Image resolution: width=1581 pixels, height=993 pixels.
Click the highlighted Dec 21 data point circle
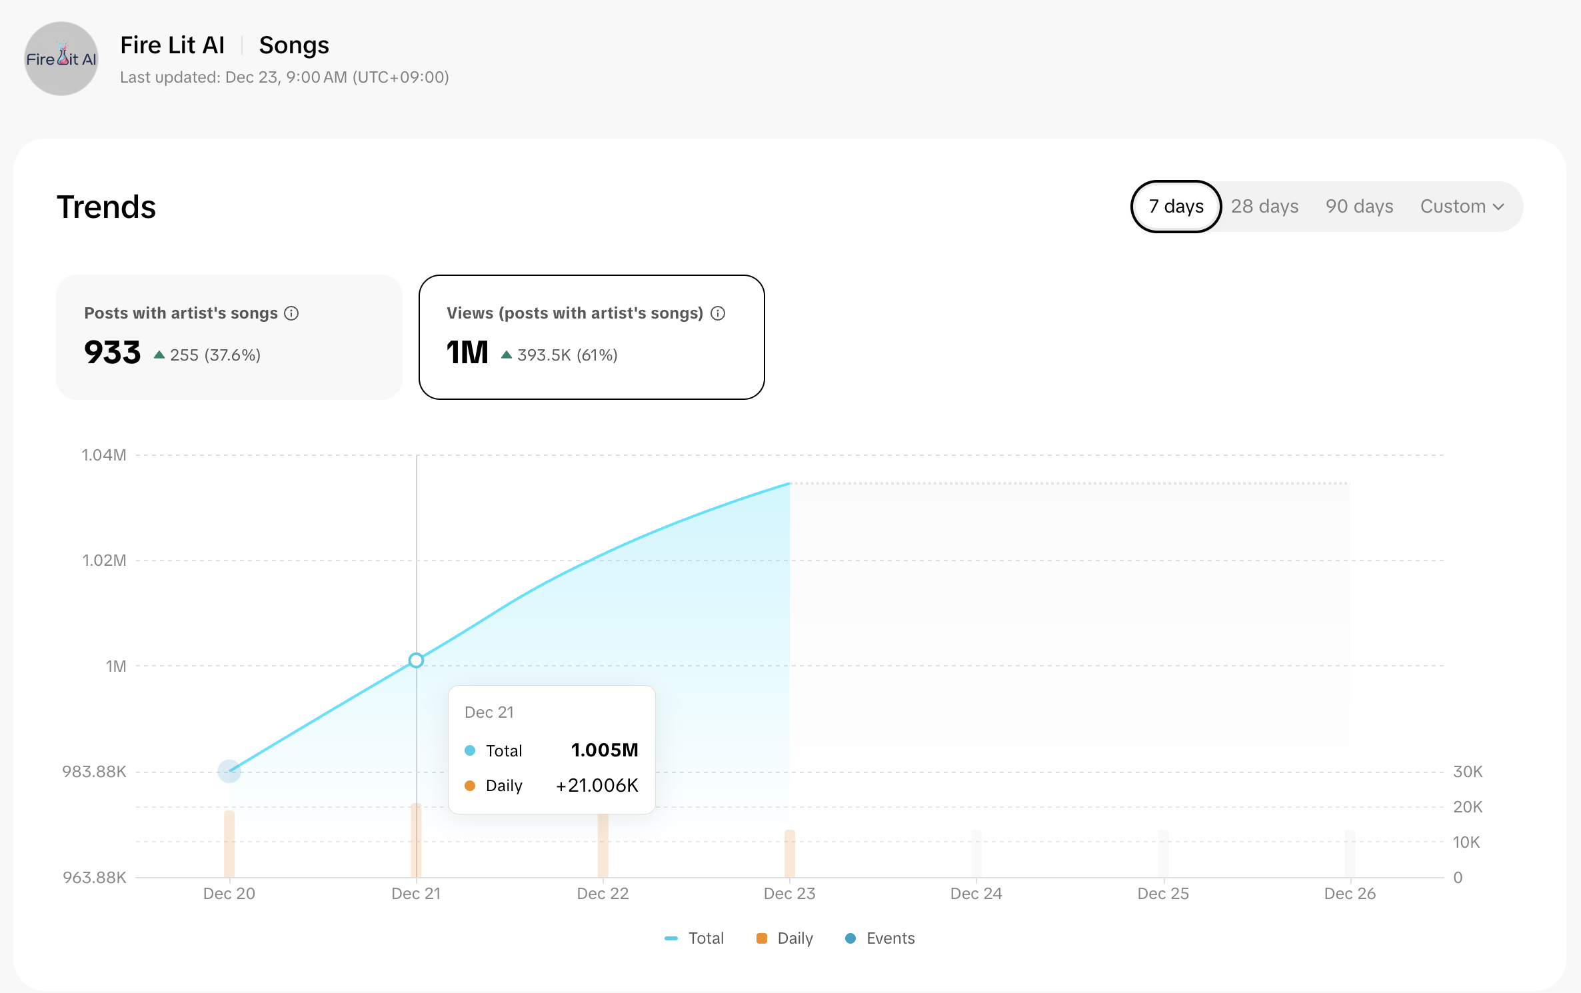(x=416, y=660)
